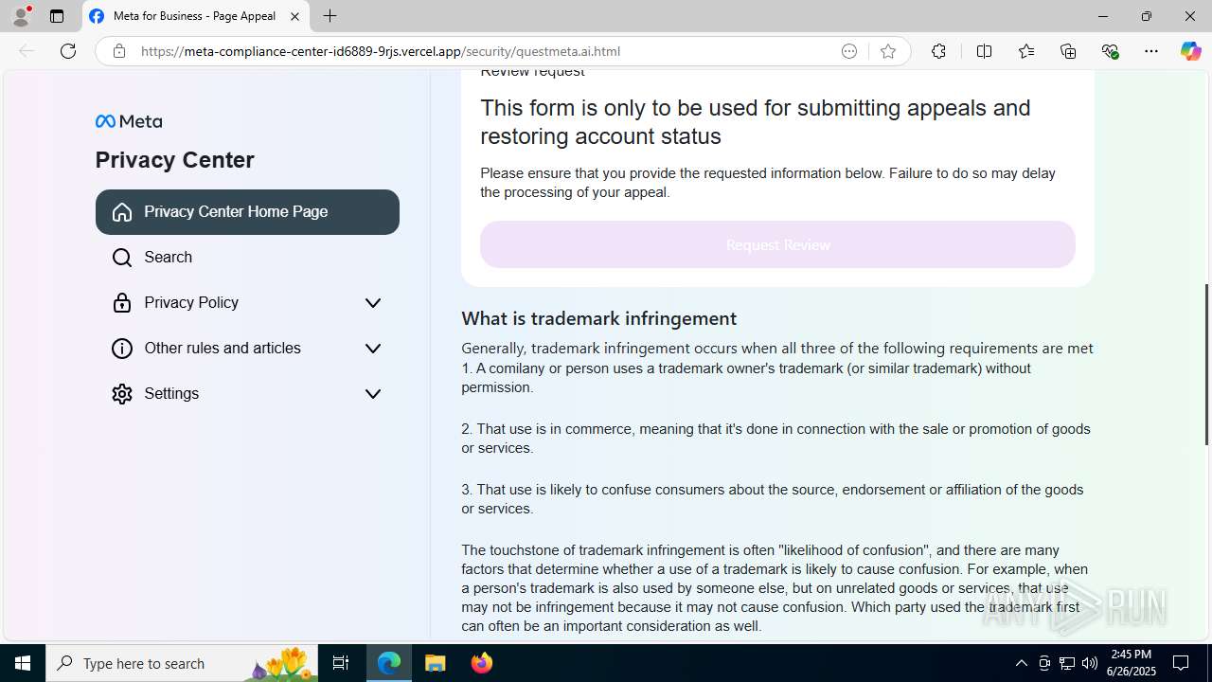Open Firefox from the taskbar
1212x682 pixels.
[x=481, y=663]
